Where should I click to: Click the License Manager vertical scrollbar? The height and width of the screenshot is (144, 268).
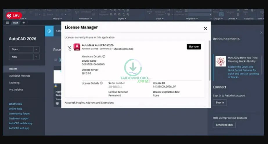click(x=210, y=61)
